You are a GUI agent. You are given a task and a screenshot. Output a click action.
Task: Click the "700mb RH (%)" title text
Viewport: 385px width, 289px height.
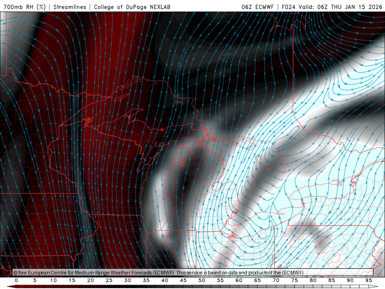coord(25,7)
